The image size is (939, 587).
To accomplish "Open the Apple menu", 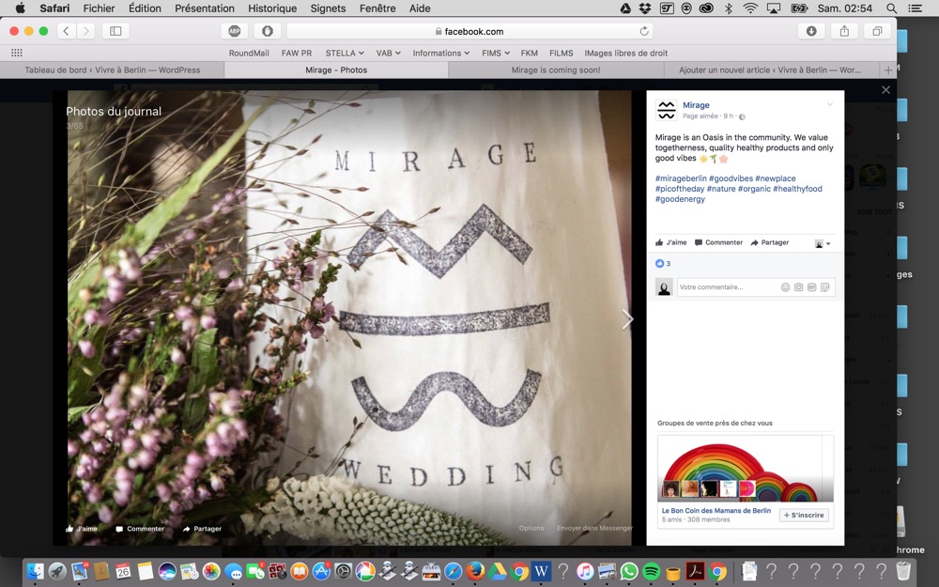I will [x=20, y=8].
